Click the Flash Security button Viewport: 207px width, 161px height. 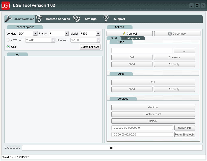[174, 64]
